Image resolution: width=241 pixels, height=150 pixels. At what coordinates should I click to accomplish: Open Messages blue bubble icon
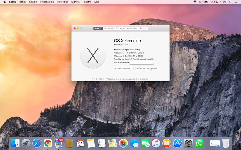pos(134,143)
